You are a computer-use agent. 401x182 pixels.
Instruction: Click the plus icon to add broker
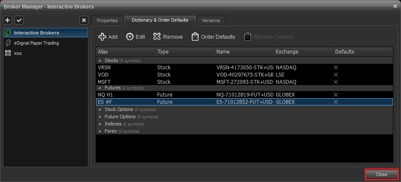(8, 20)
